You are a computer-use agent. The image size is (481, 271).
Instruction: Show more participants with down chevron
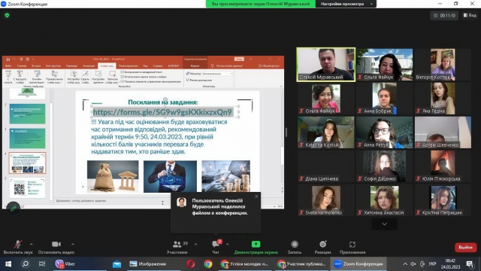[x=384, y=224]
